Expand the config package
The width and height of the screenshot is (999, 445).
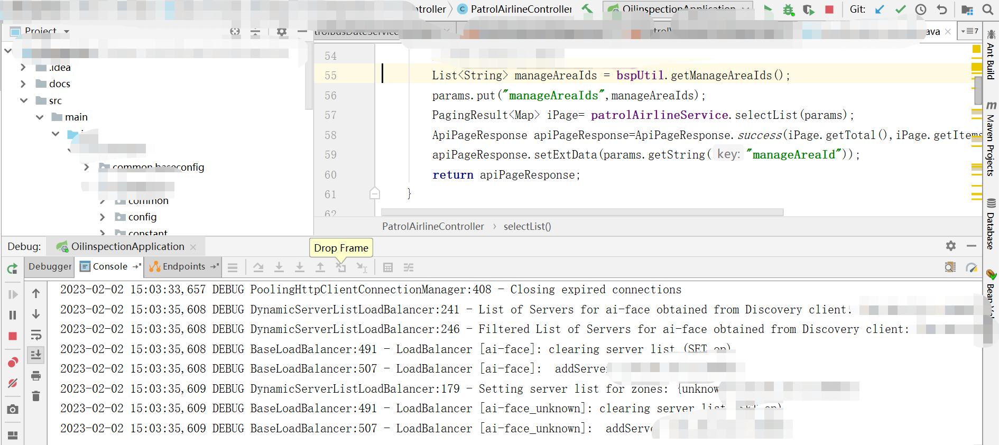pyautogui.click(x=103, y=217)
